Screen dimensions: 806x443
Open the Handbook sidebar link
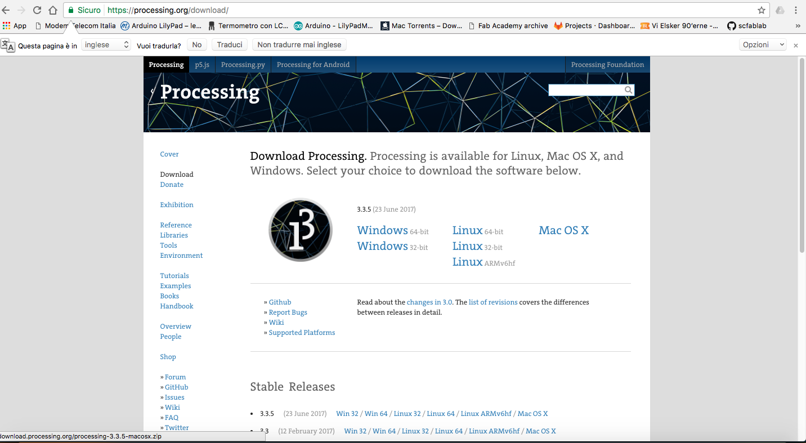177,306
